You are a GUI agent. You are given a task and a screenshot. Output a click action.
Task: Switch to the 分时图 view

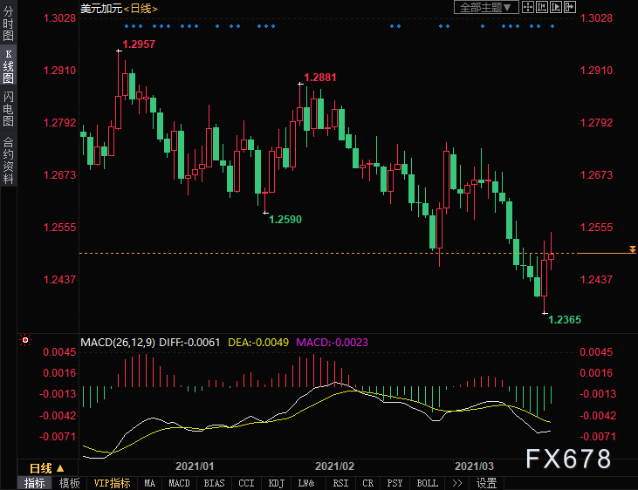click(x=8, y=24)
